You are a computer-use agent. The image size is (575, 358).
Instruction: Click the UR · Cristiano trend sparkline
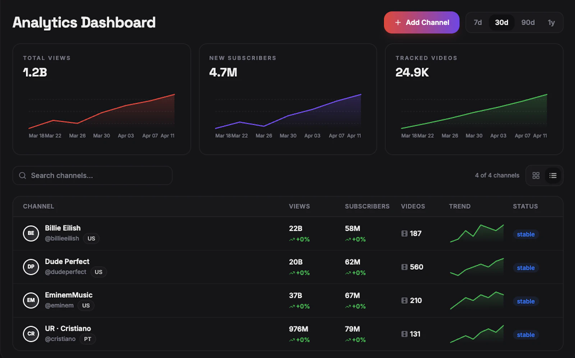coord(477,334)
